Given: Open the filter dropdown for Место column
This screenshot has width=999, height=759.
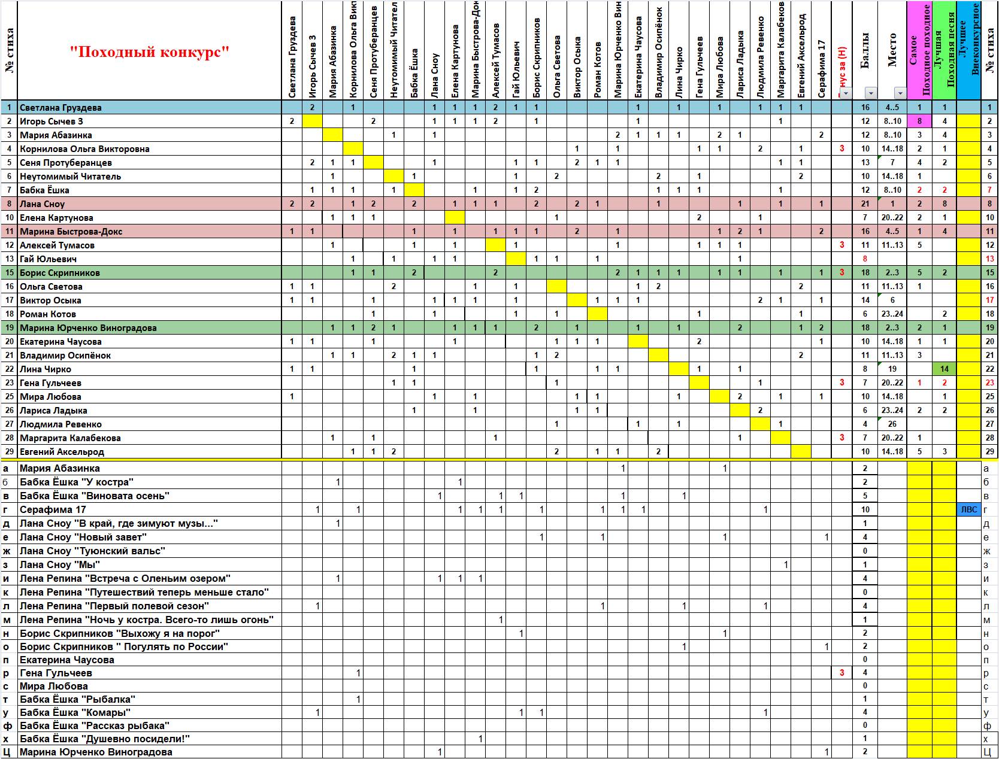Looking at the screenshot, I should pos(900,93).
